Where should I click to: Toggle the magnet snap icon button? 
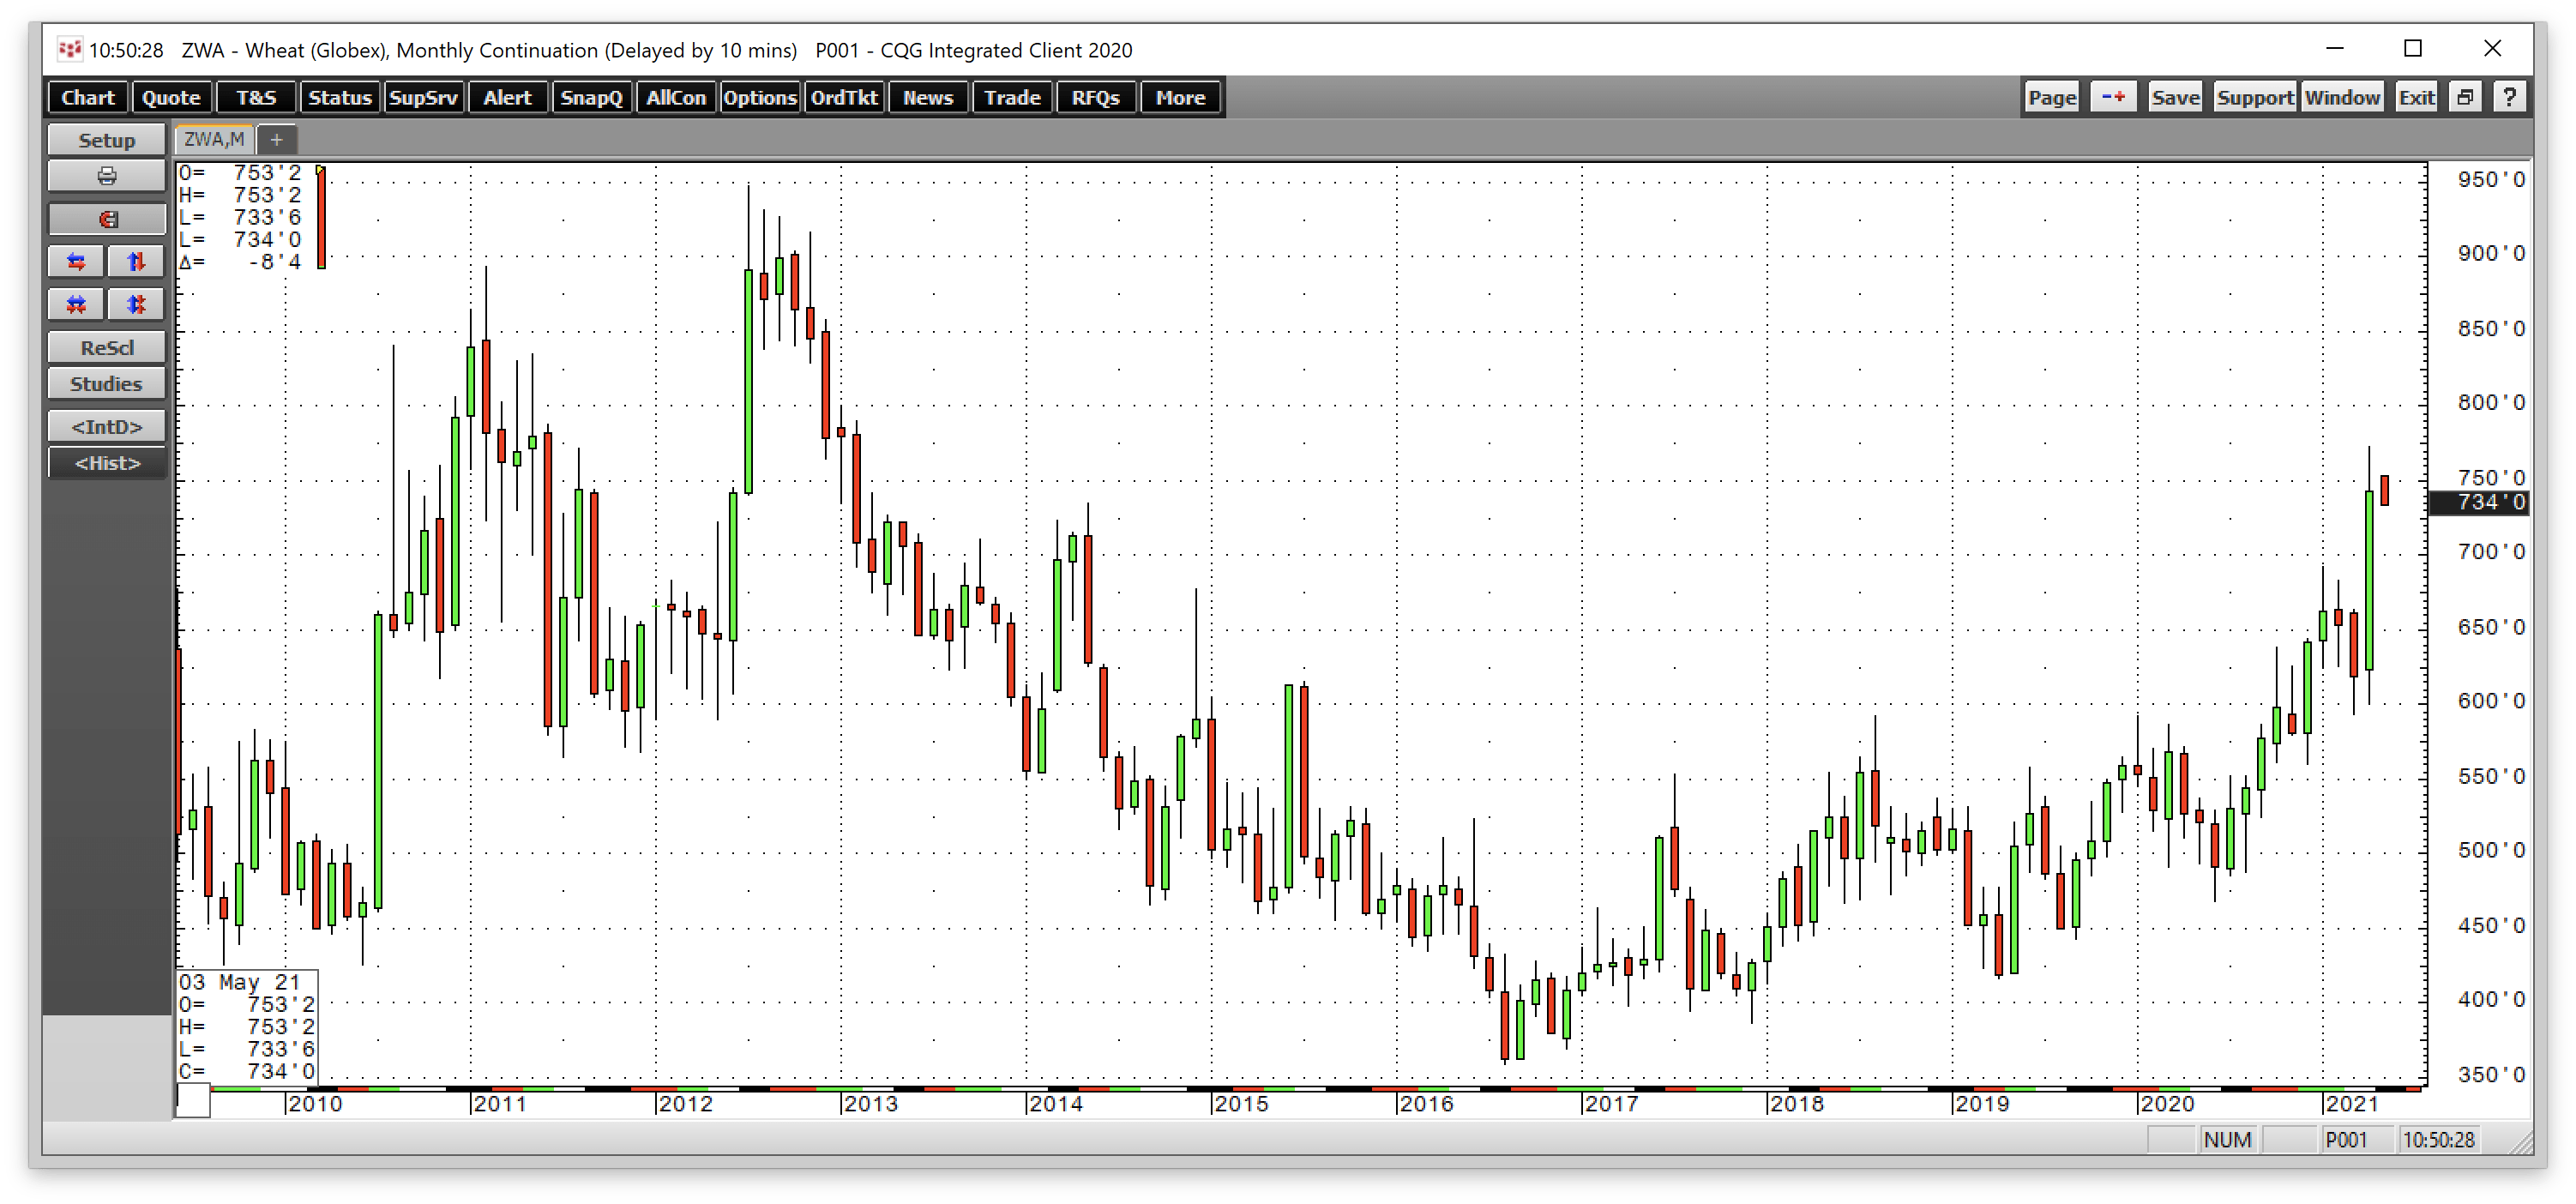106,219
